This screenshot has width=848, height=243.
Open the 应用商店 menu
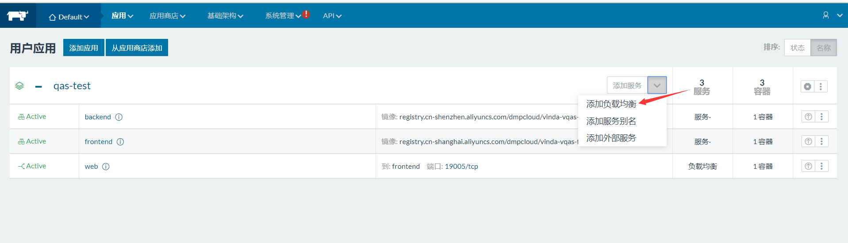167,16
